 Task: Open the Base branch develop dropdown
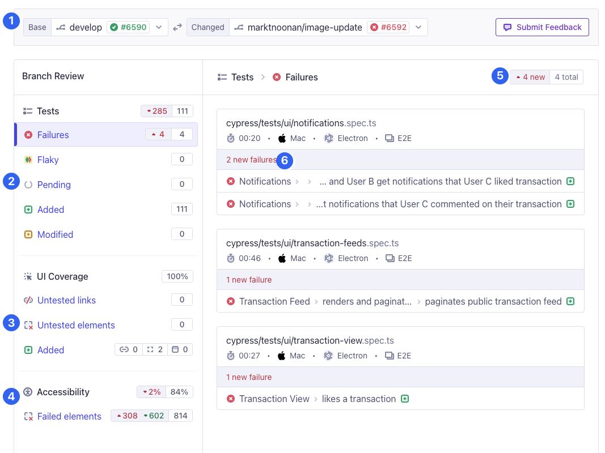point(159,27)
